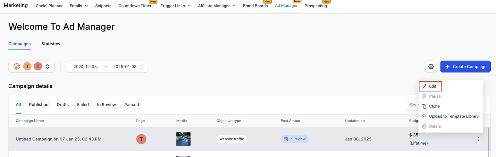
Task: Open Social Planner section
Action: 49,6
